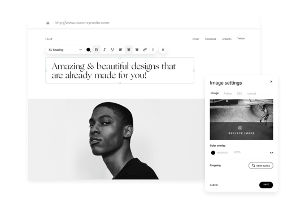
Task: Click the lock icon in the address bar
Action: [48, 23]
